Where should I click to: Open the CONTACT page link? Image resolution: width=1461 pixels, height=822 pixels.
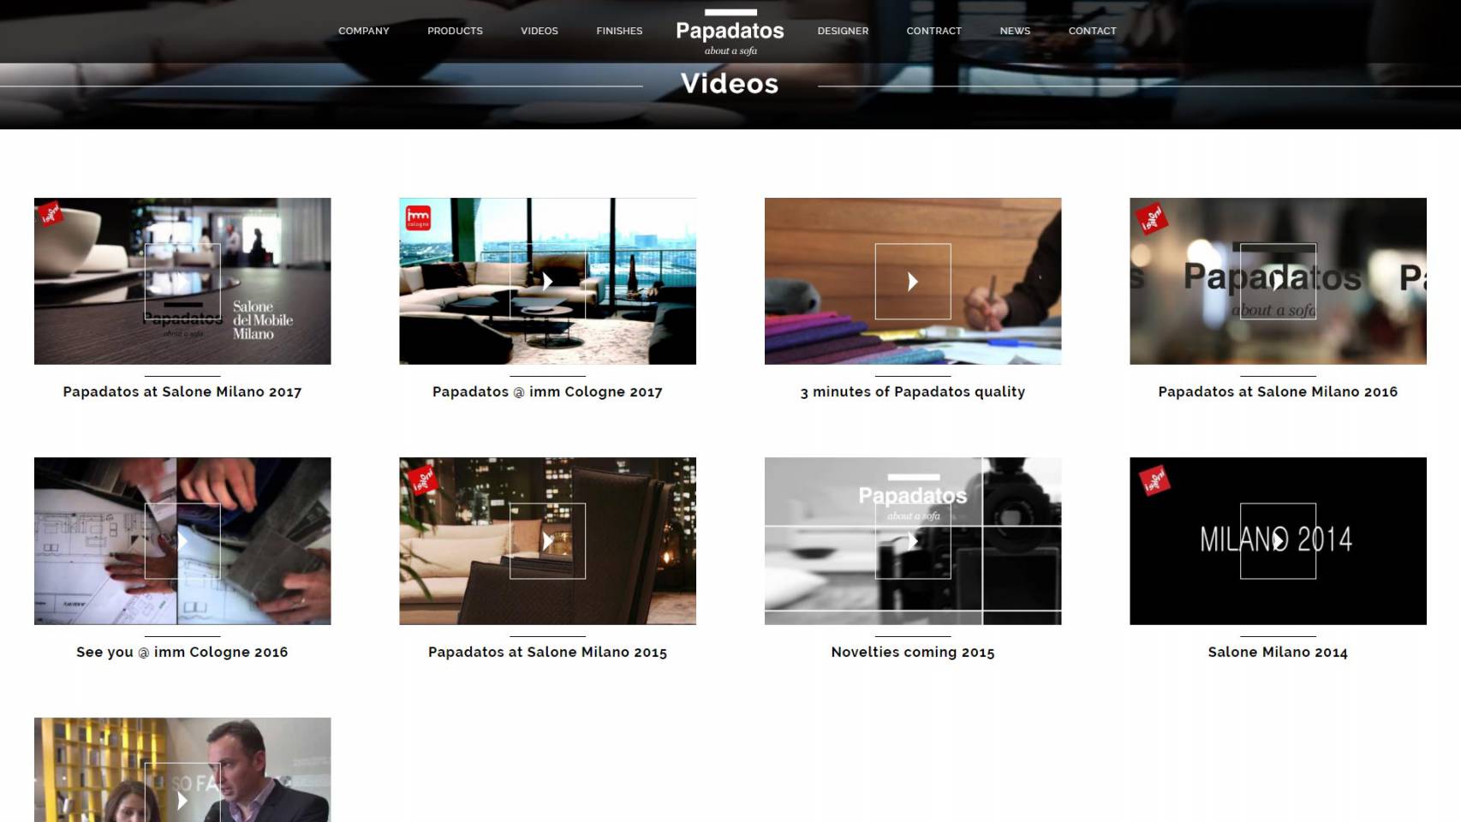[1092, 31]
